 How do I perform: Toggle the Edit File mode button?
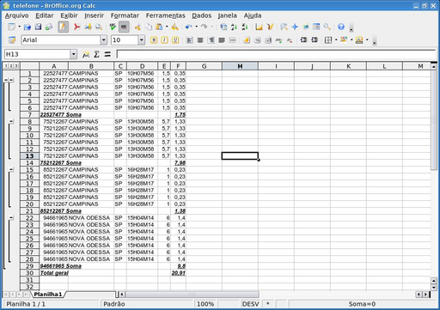[x=63, y=27]
